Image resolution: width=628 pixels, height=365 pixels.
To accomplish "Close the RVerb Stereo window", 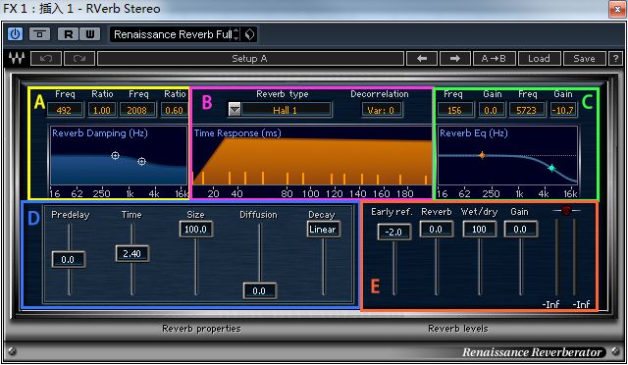I will 617,9.
